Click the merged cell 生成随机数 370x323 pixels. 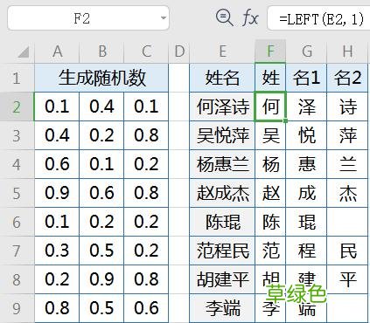[x=101, y=78]
